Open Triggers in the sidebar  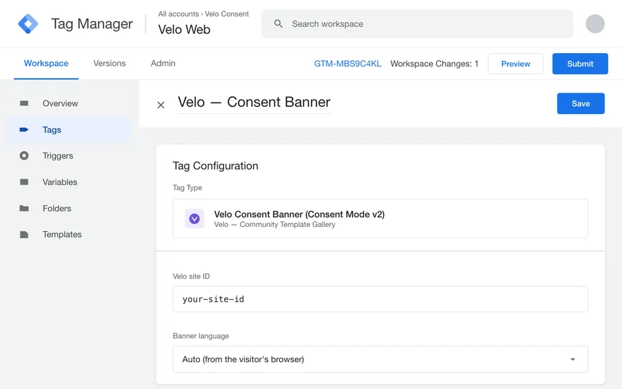pos(69,156)
